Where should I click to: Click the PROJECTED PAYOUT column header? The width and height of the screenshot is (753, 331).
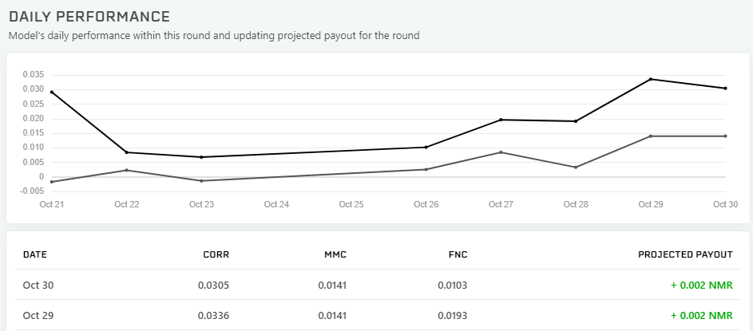point(685,254)
